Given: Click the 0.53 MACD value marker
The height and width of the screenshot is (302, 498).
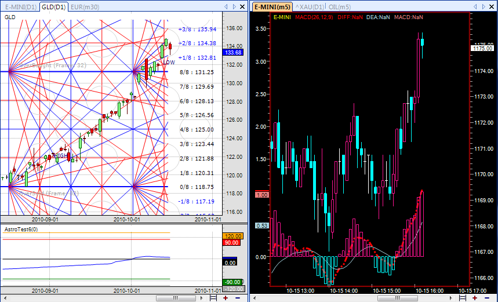Looking at the screenshot, I should pyautogui.click(x=262, y=226).
